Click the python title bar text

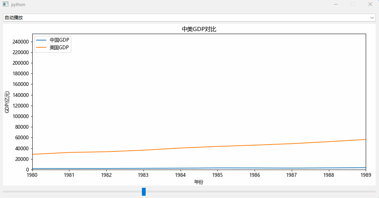[x=18, y=5]
